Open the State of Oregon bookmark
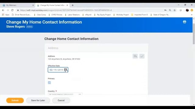 [x=160, y=15]
